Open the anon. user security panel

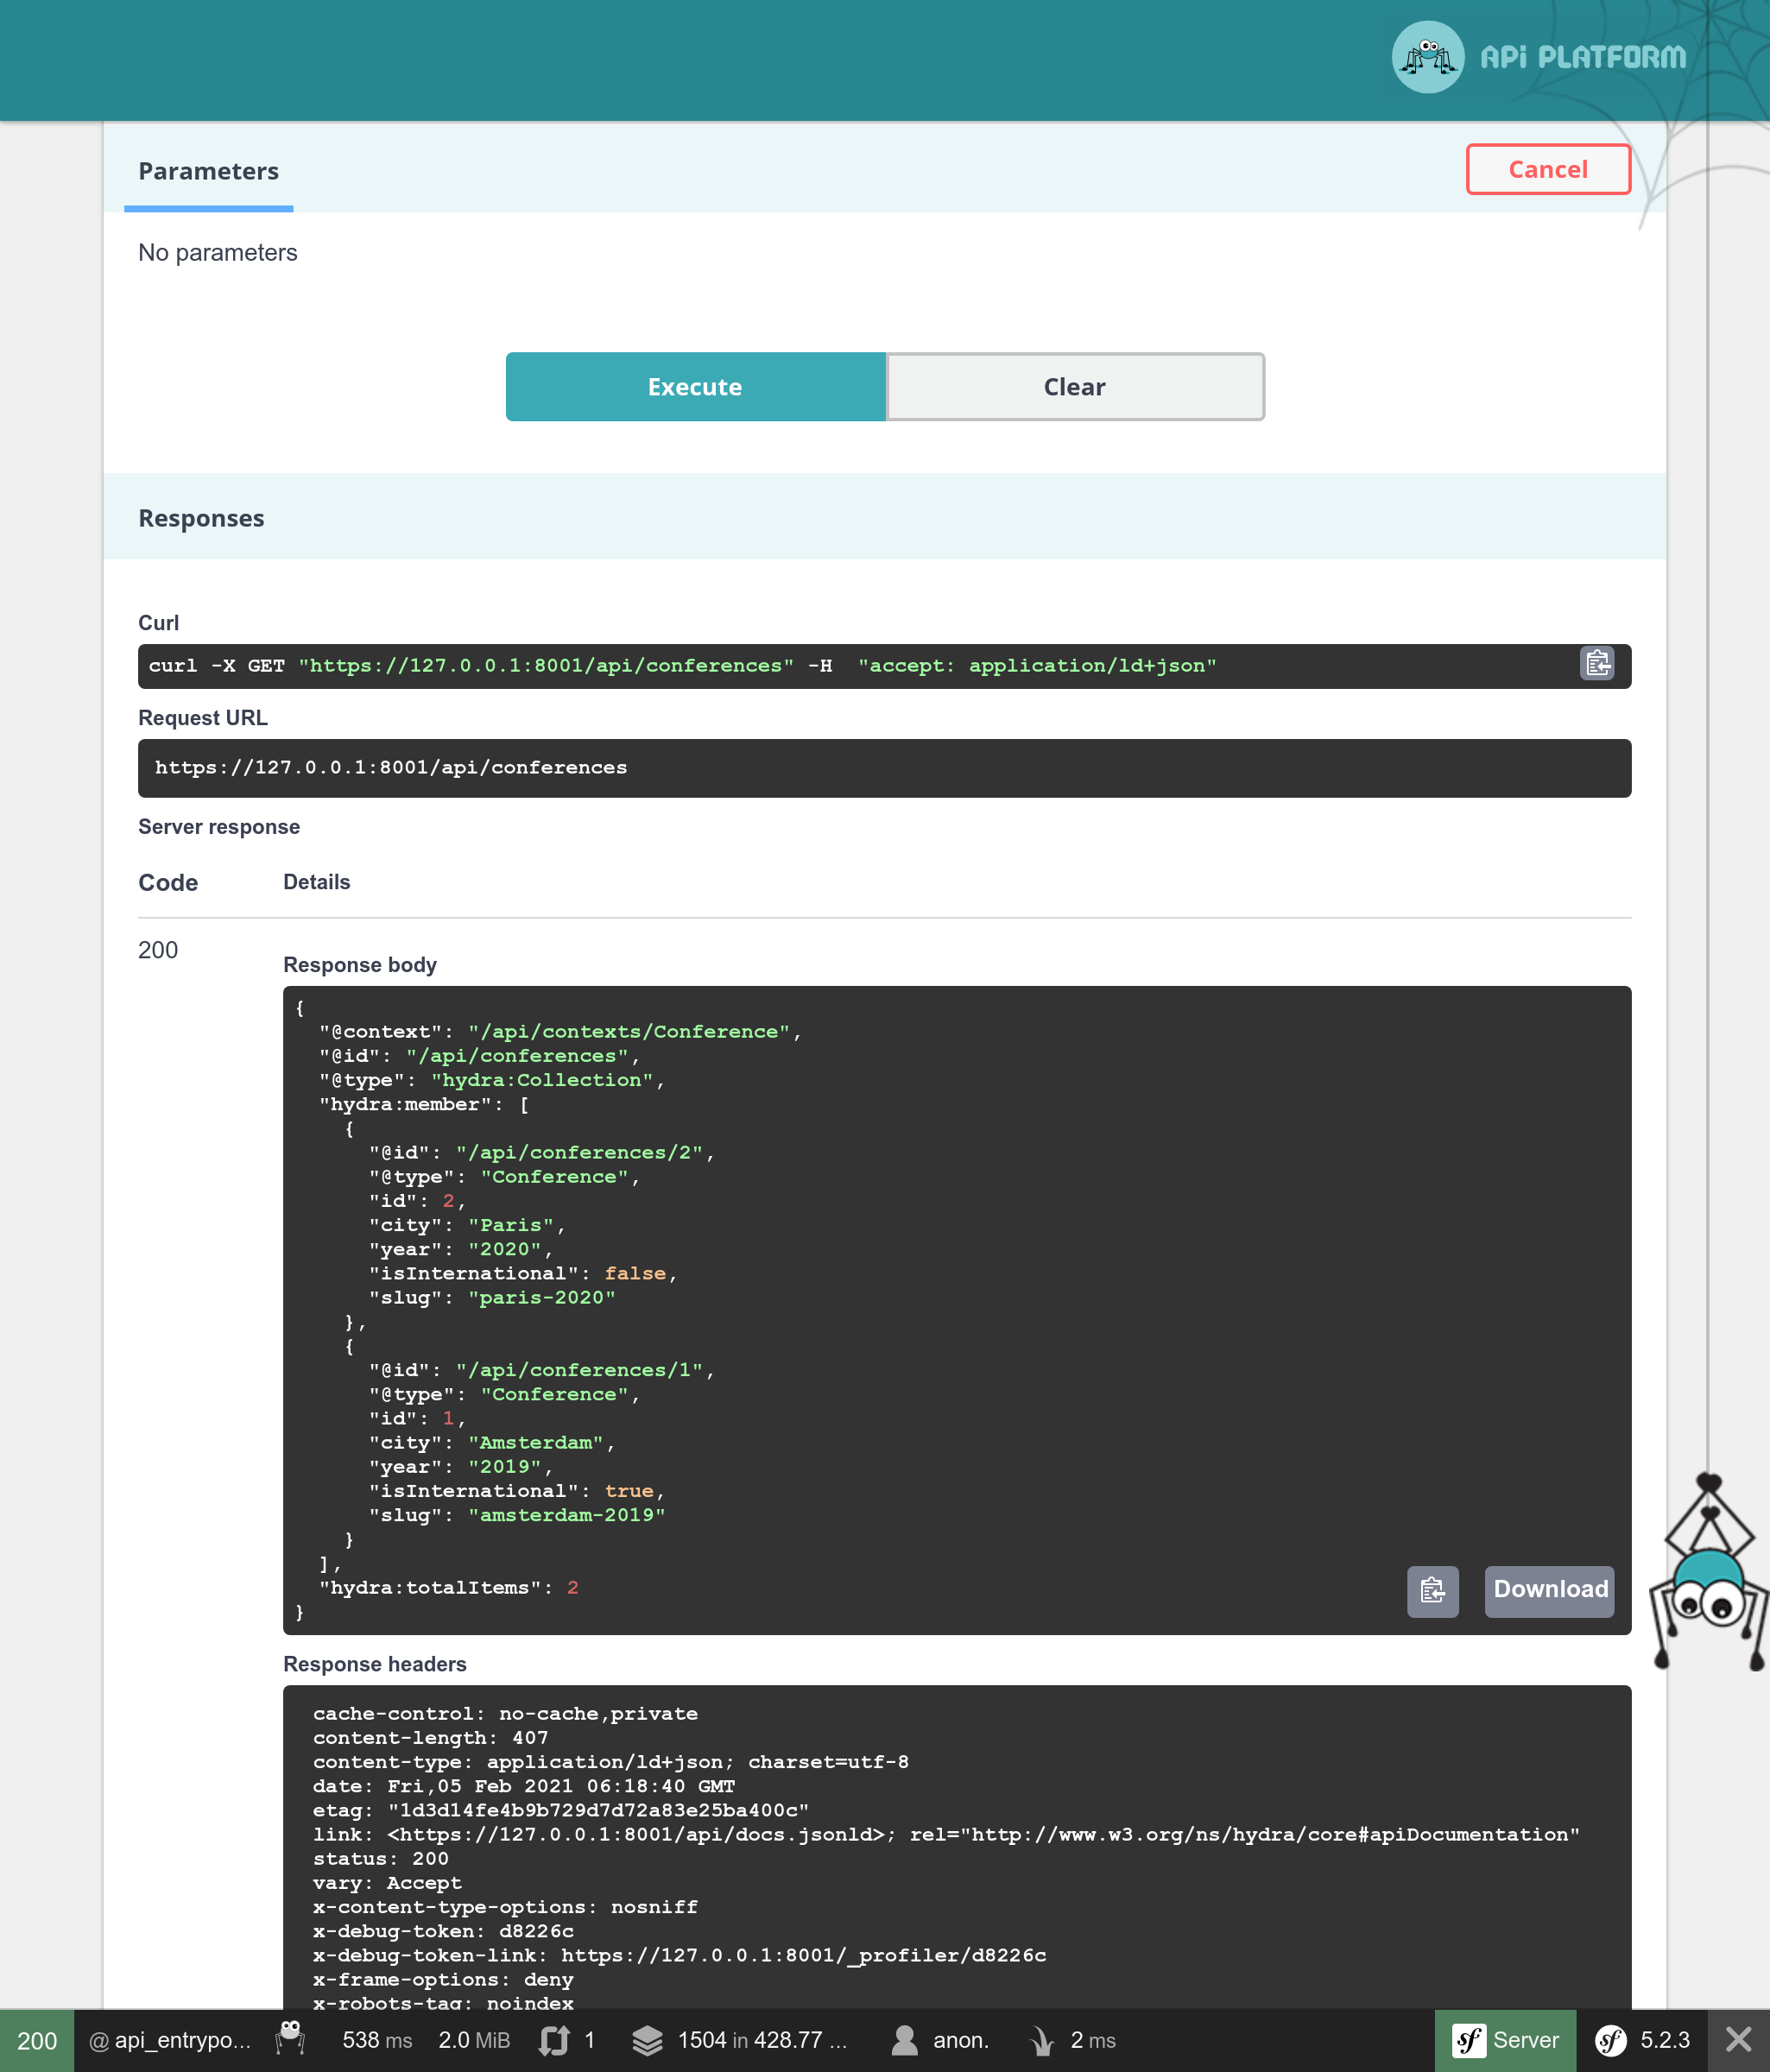[x=940, y=2040]
